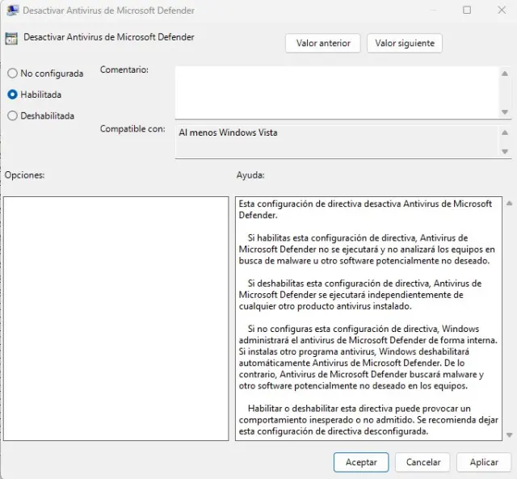
Task: Go to previous setting with "Valor anterior"
Action: [x=322, y=43]
